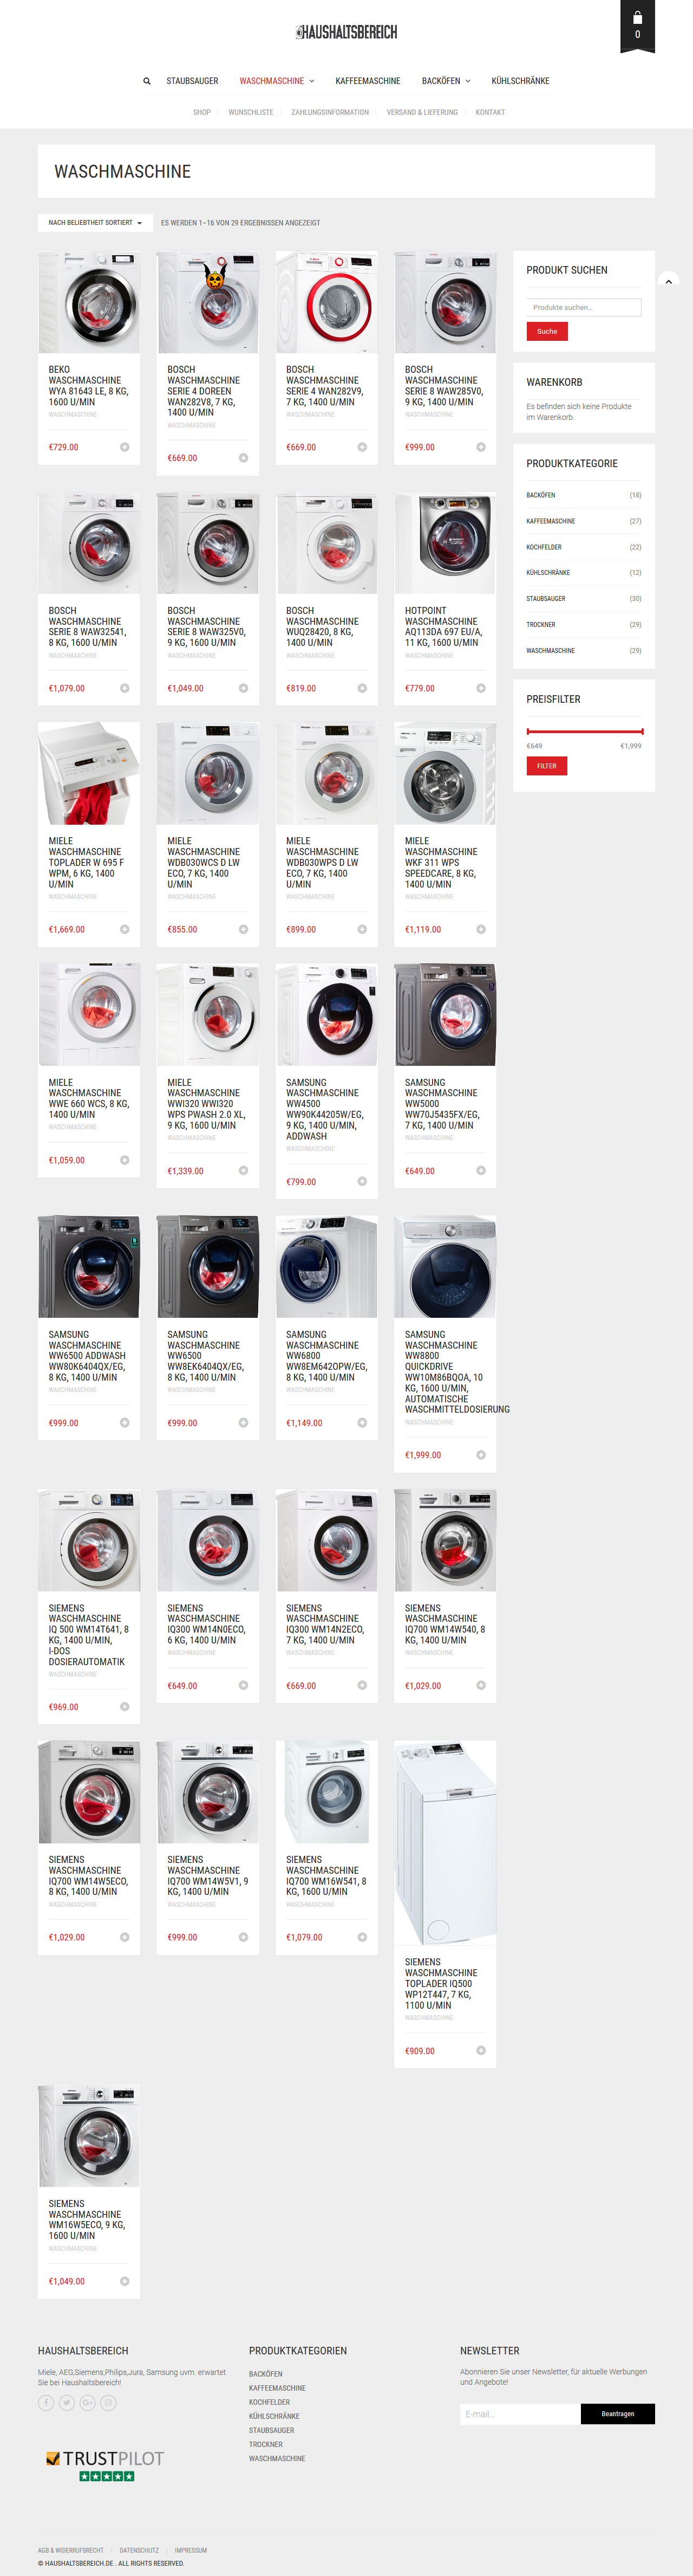Add Miele Toplader W 695 F to cart
Image resolution: width=693 pixels, height=2576 pixels.
click(x=125, y=929)
